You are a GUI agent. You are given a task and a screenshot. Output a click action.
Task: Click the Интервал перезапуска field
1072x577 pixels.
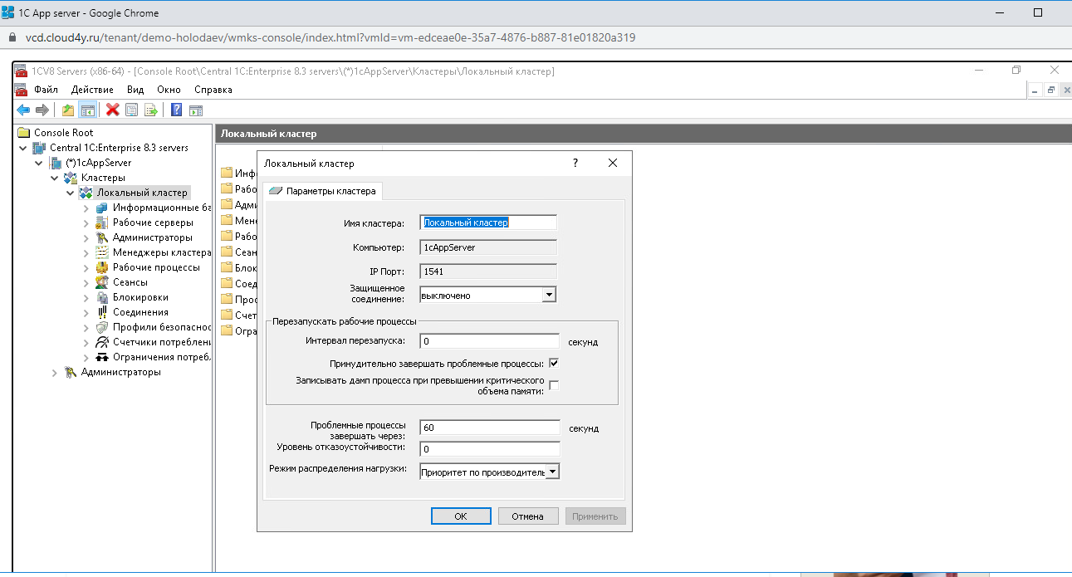click(x=490, y=341)
